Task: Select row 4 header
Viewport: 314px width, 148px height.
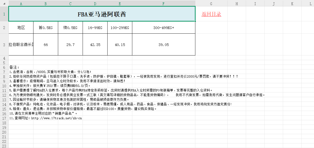Action: click(4, 58)
